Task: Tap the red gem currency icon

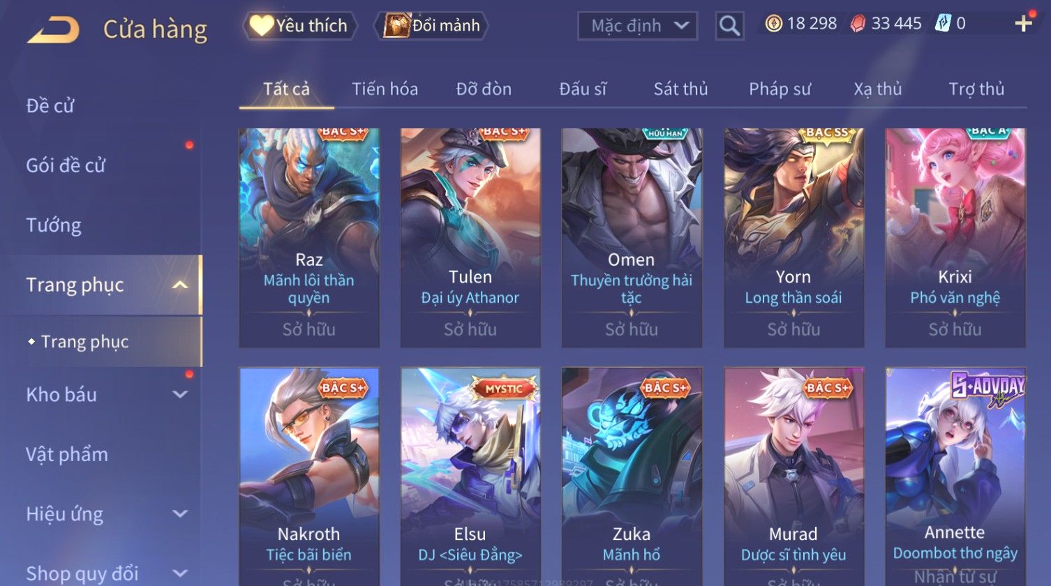Action: [x=858, y=24]
